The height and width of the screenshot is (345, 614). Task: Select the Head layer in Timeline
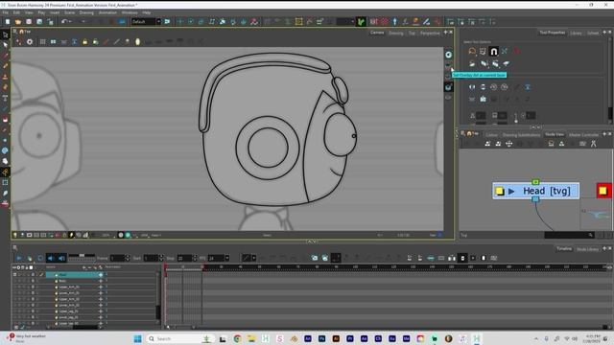(x=75, y=275)
